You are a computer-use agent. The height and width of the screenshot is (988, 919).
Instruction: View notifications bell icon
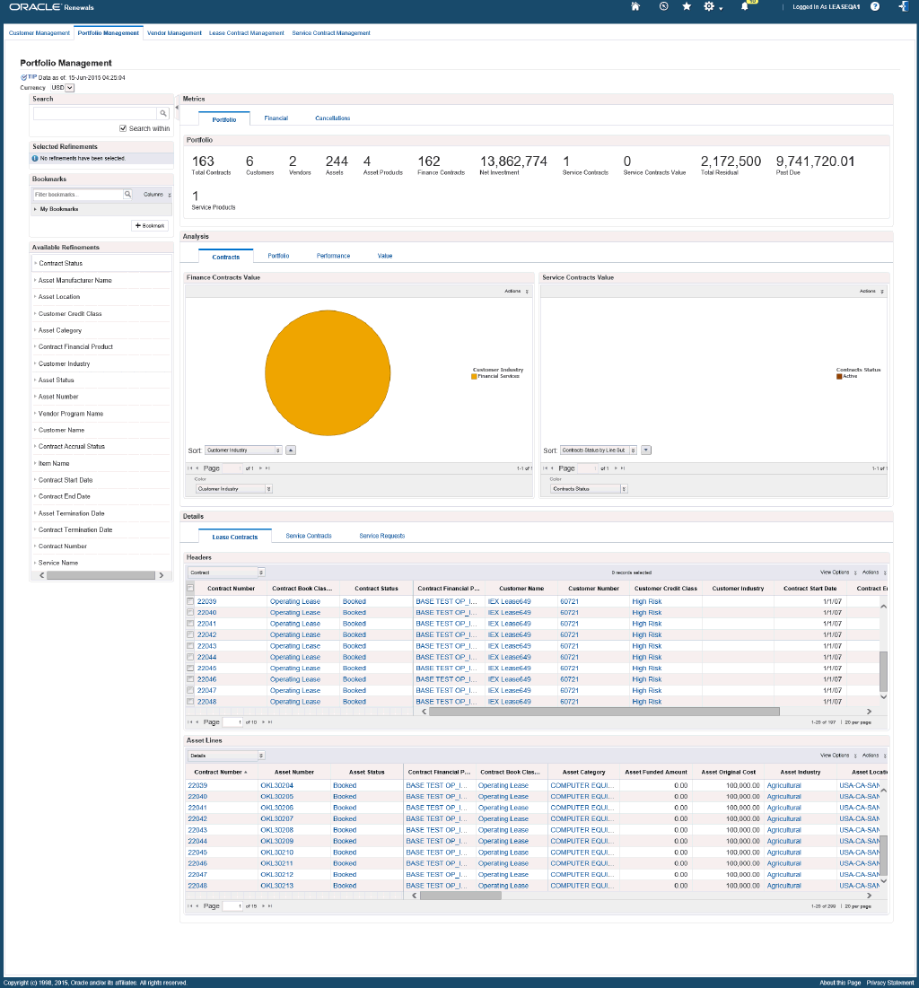(x=744, y=6)
